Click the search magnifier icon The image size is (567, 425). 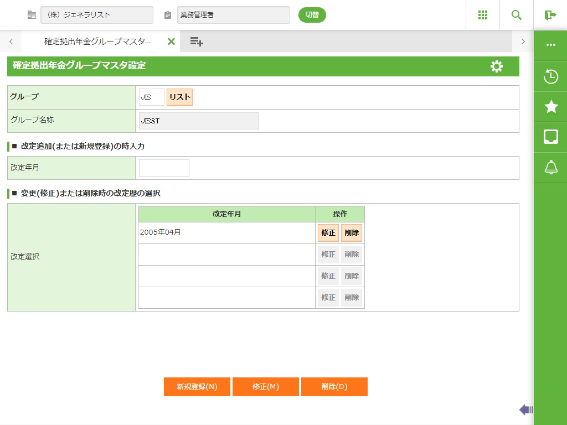[x=516, y=15]
